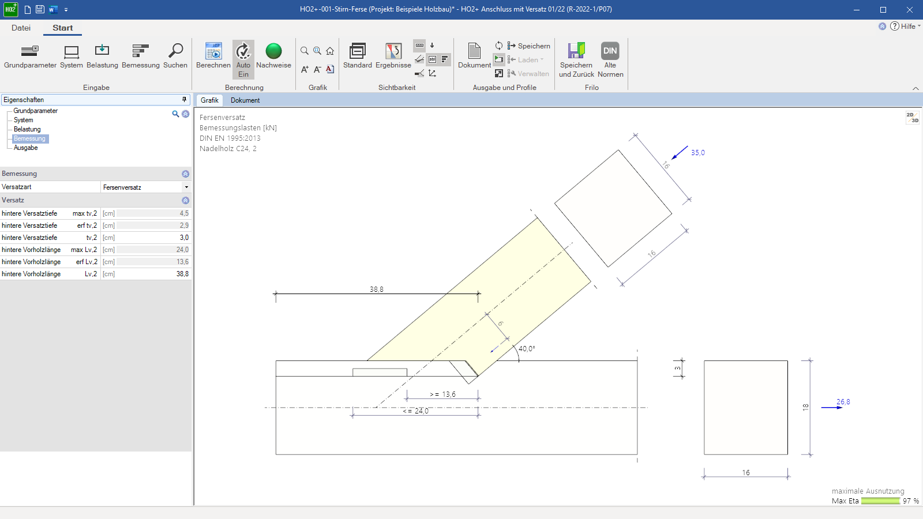Viewport: 923px width, 519px height.
Task: Collapse the ribbon with the caret
Action: (916, 88)
